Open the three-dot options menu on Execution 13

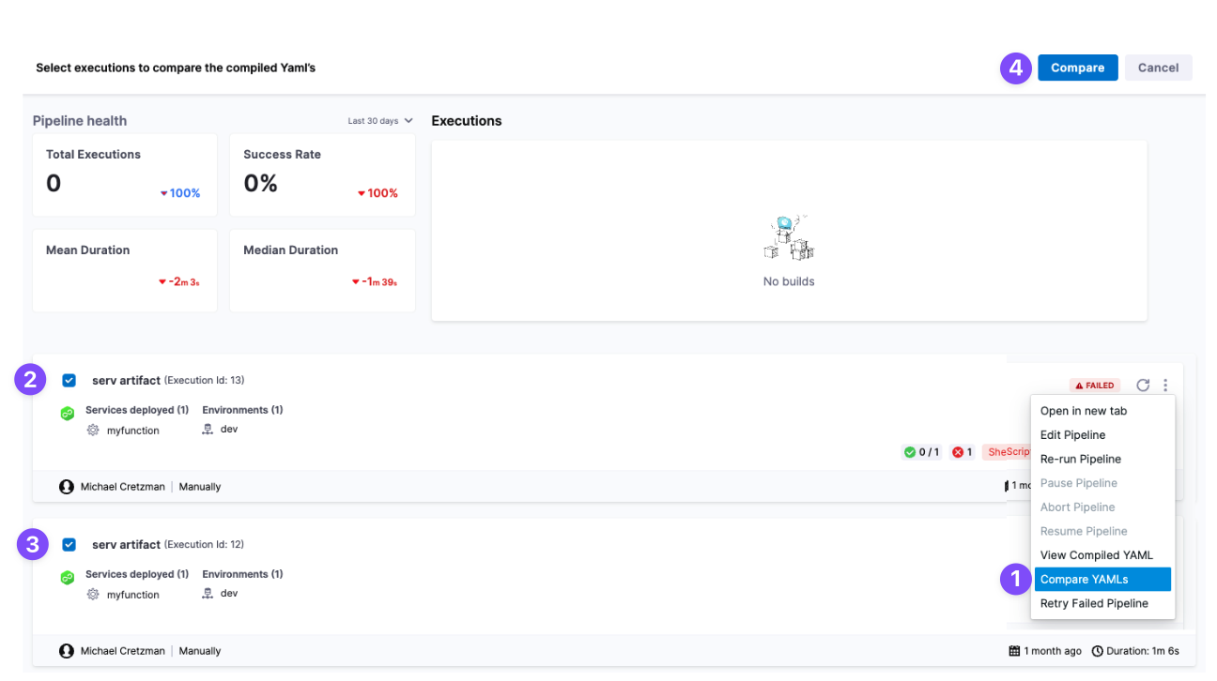pos(1165,385)
